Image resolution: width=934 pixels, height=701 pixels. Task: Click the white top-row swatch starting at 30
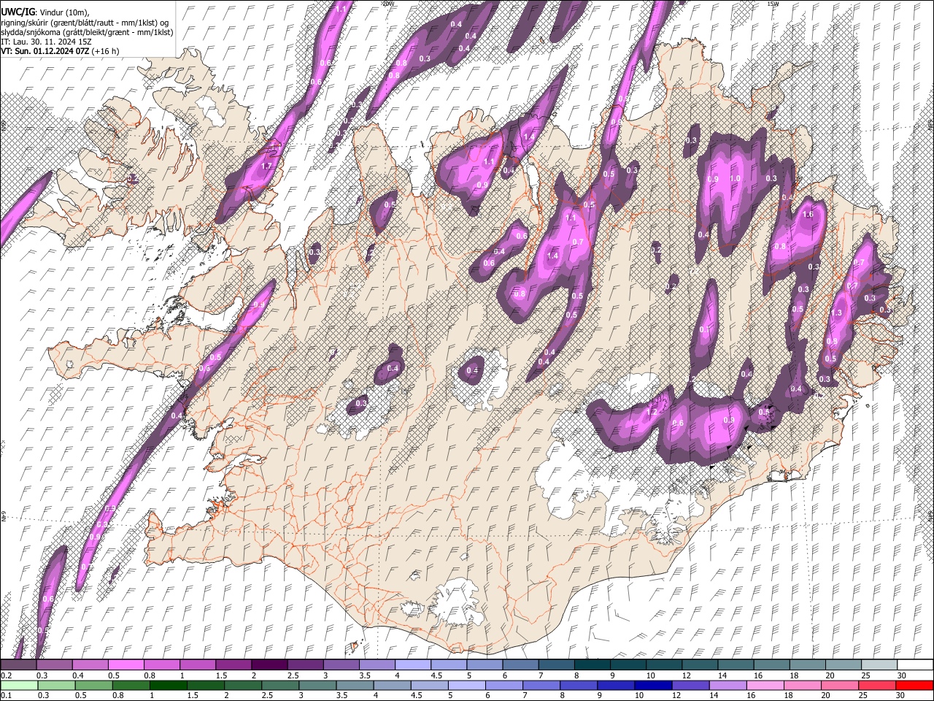[915, 664]
